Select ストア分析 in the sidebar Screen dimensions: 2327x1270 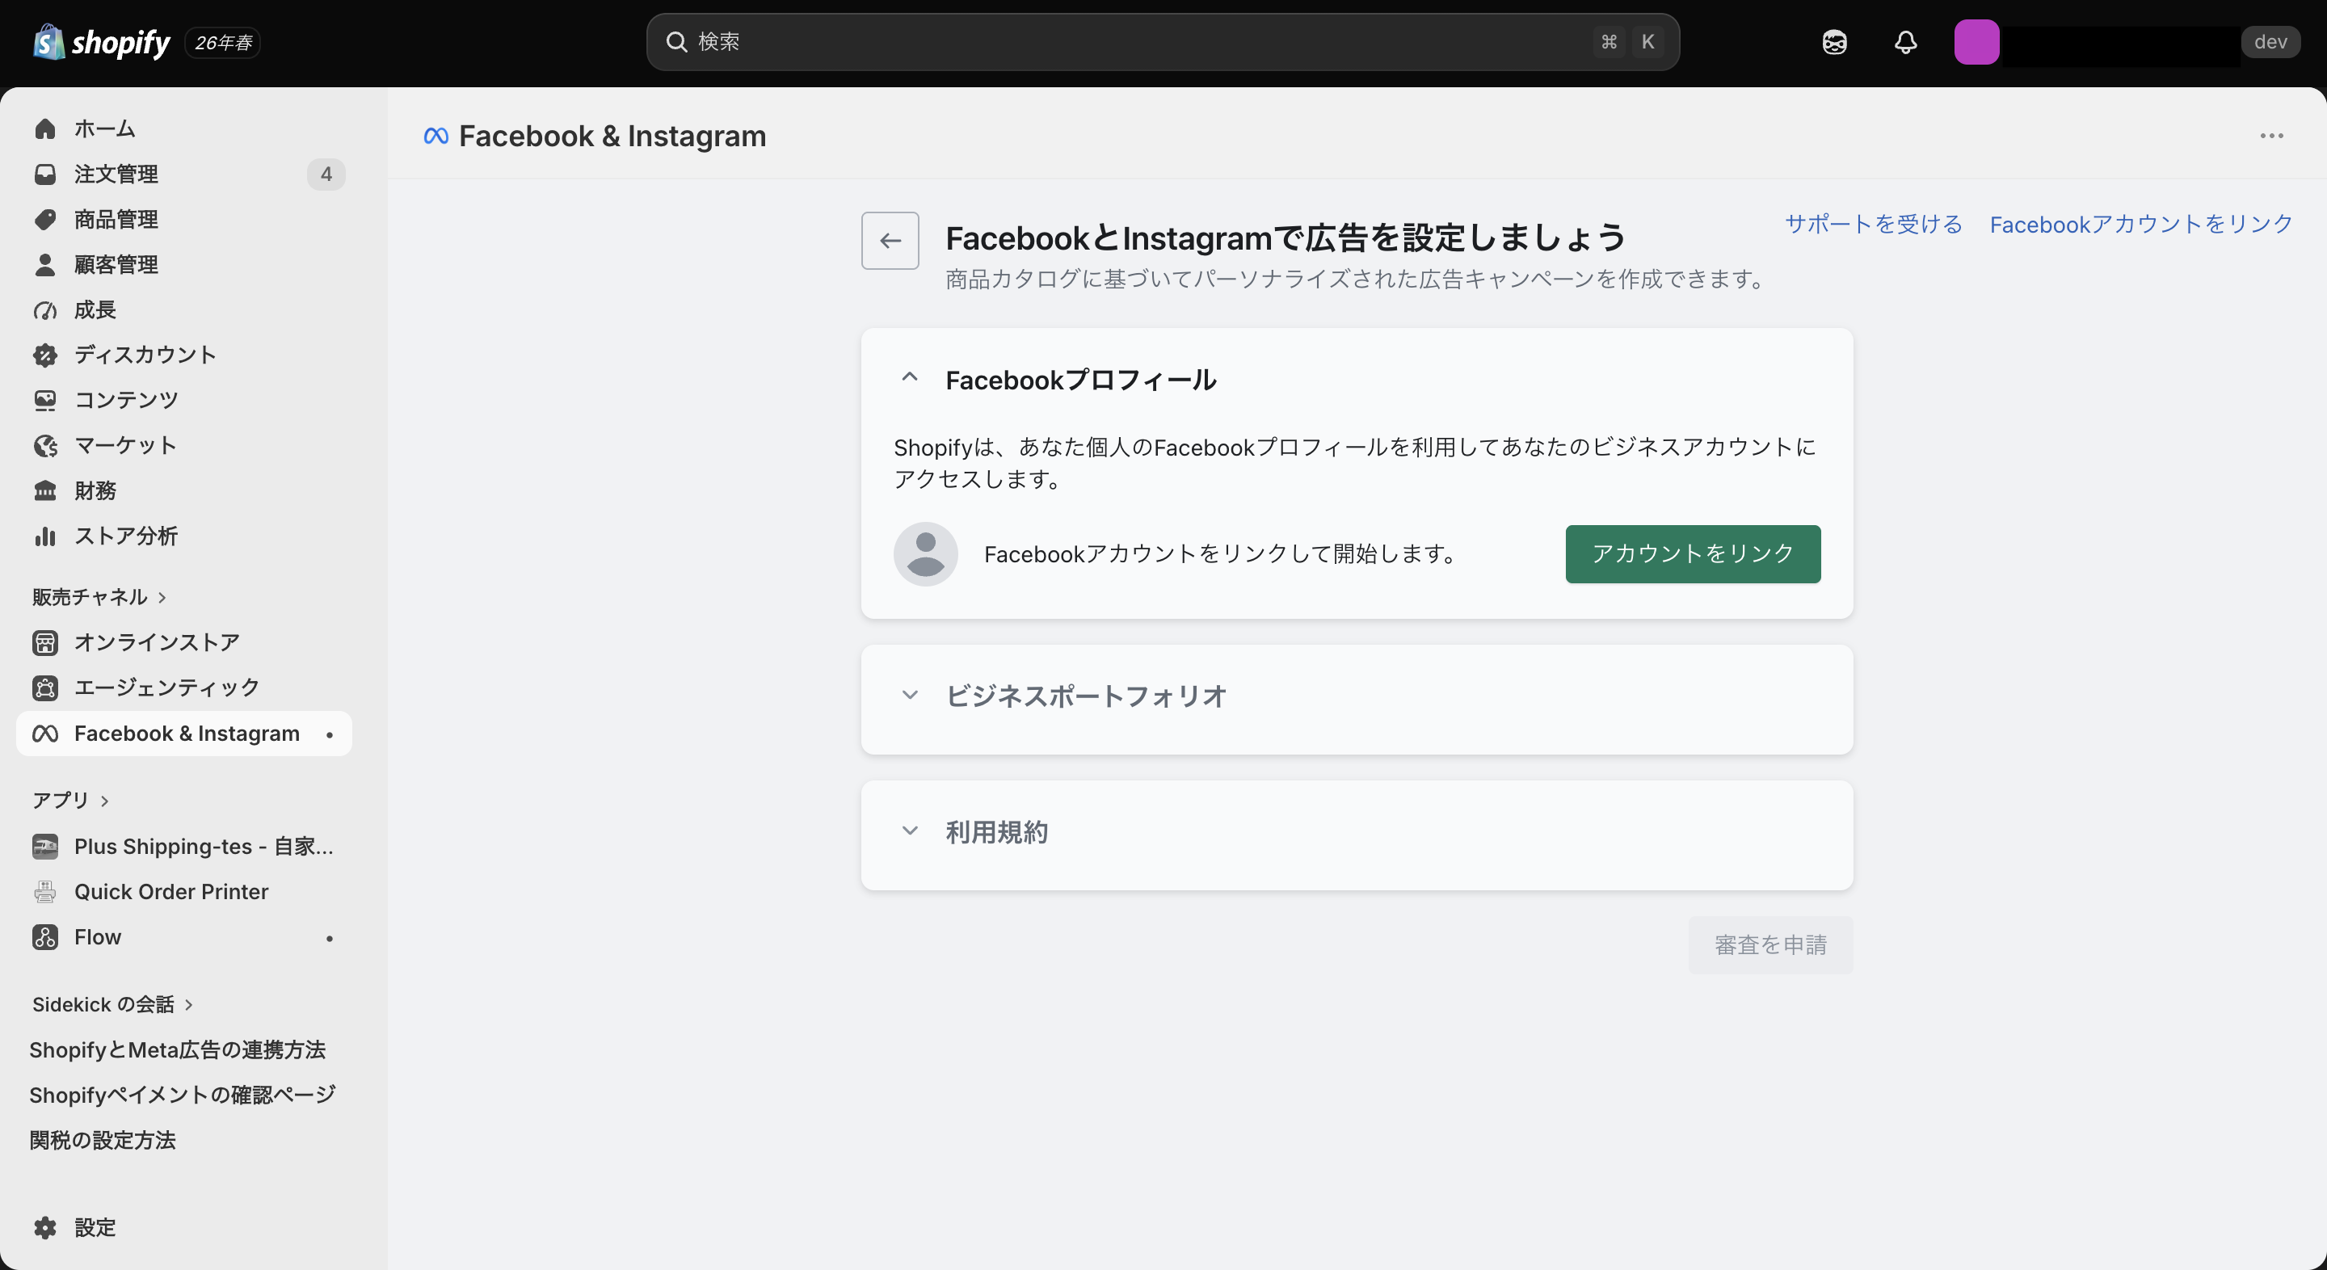184,536
